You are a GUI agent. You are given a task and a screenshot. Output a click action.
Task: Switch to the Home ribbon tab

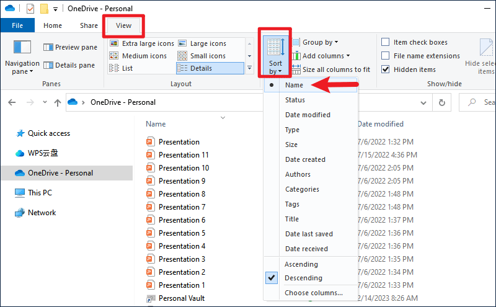tap(53, 25)
